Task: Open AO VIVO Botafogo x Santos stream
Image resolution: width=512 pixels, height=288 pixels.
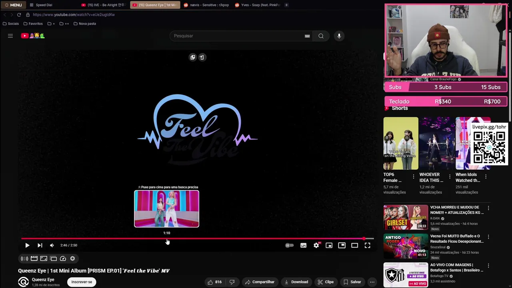Action: (x=406, y=275)
